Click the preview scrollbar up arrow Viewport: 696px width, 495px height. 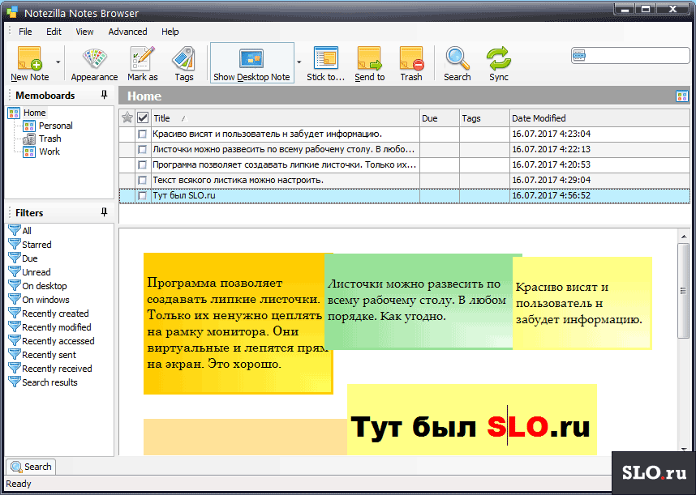(x=684, y=237)
